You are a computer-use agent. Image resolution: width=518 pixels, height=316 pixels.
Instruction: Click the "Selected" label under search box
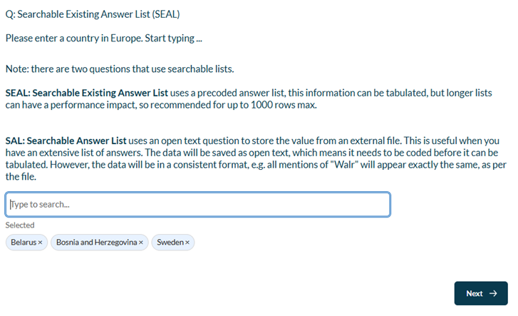pyautogui.click(x=20, y=225)
